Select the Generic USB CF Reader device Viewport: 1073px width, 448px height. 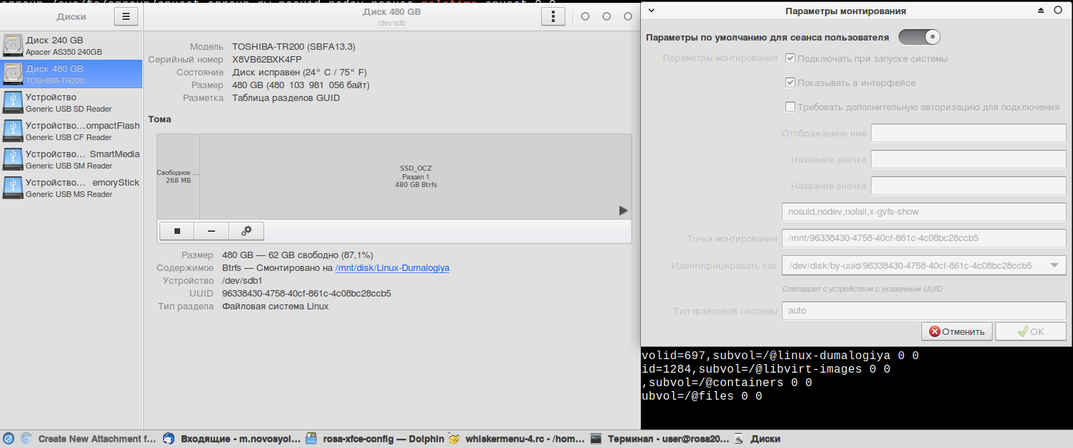click(71, 131)
